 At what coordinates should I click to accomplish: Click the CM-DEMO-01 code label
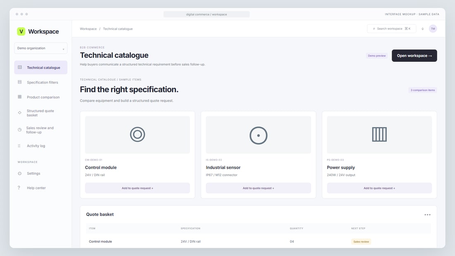93,160
